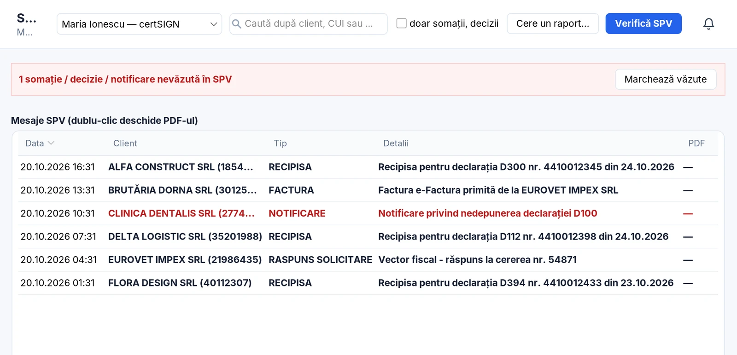This screenshot has height=355, width=737.
Task: Click the Detalii column header
Action: 396,143
